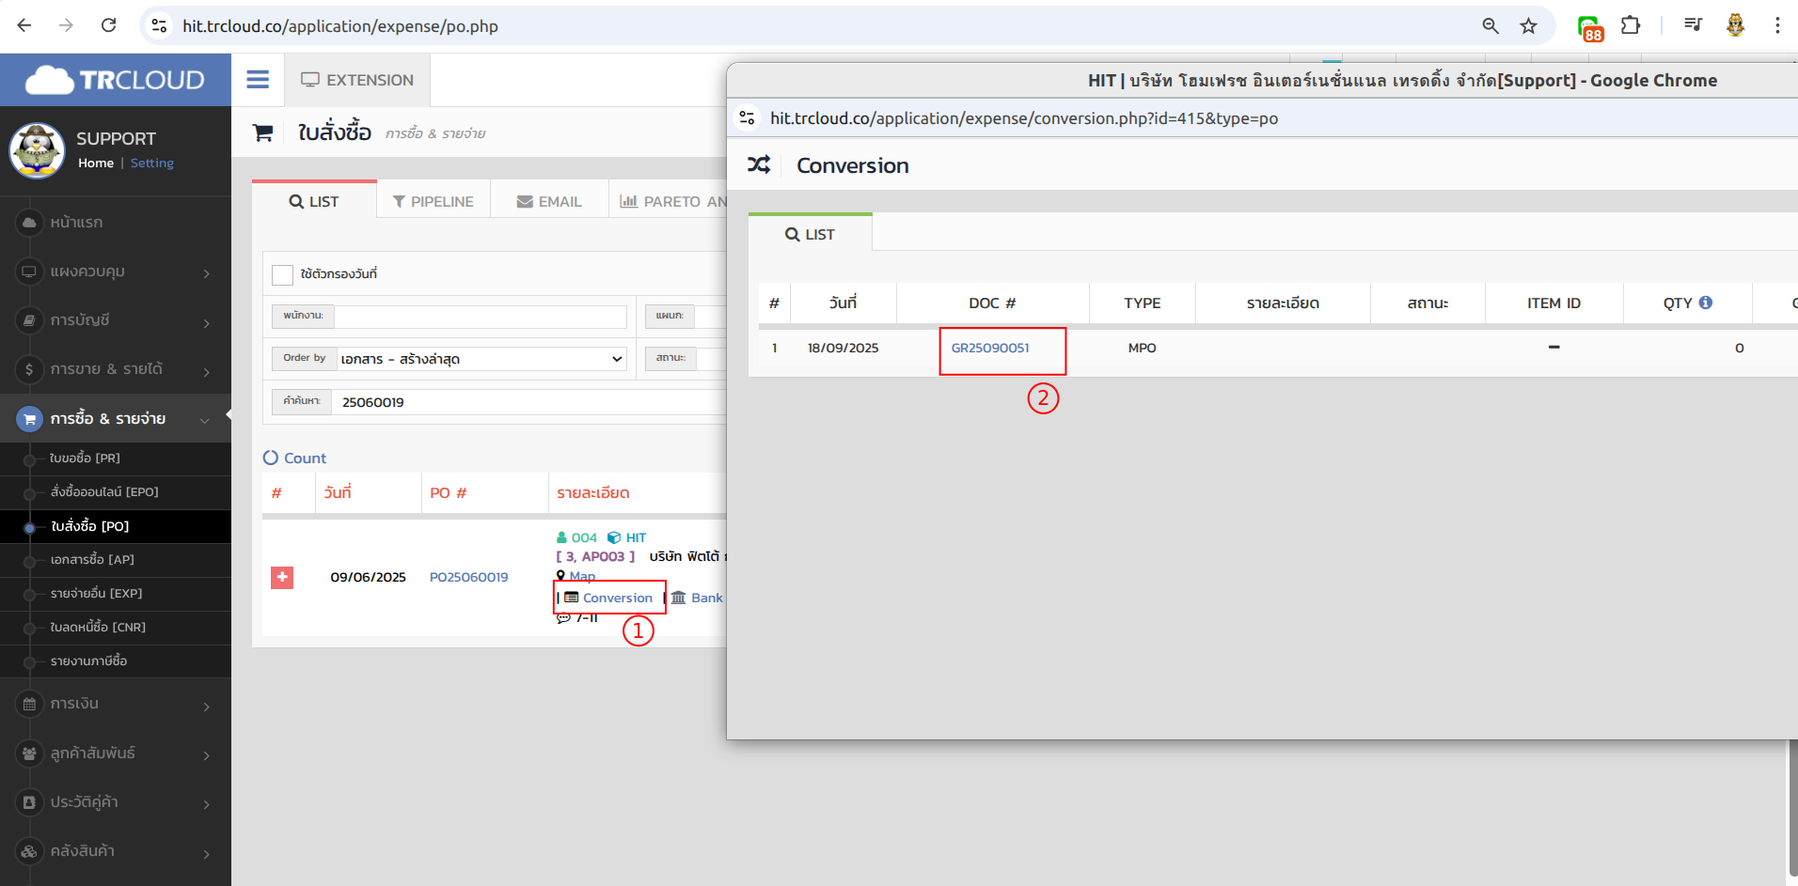Image resolution: width=1798 pixels, height=886 pixels.
Task: Click the QTY info icon
Action: pyautogui.click(x=1706, y=303)
